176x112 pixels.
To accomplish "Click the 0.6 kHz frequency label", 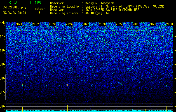I will click(x=2, y=106).
